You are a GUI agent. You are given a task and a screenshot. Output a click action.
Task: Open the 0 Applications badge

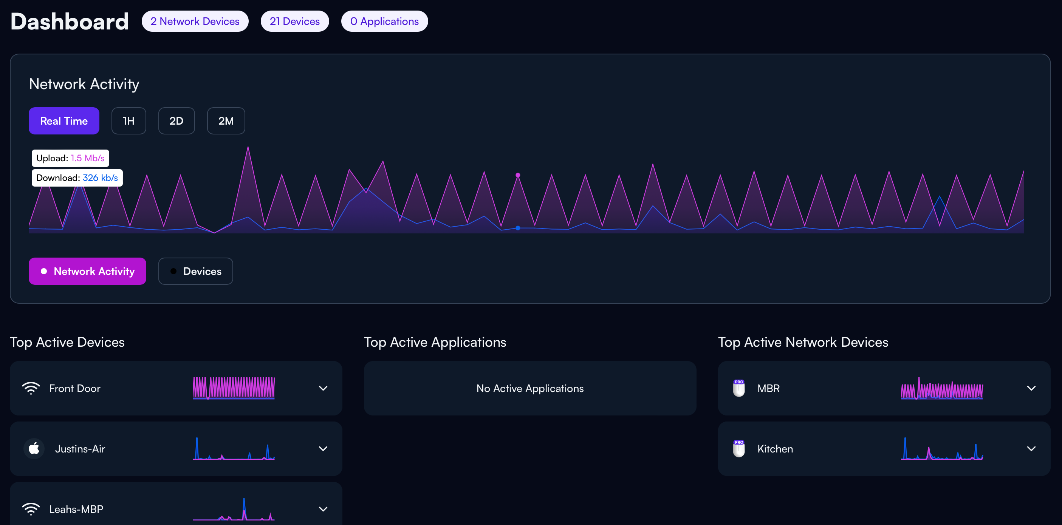pos(385,21)
